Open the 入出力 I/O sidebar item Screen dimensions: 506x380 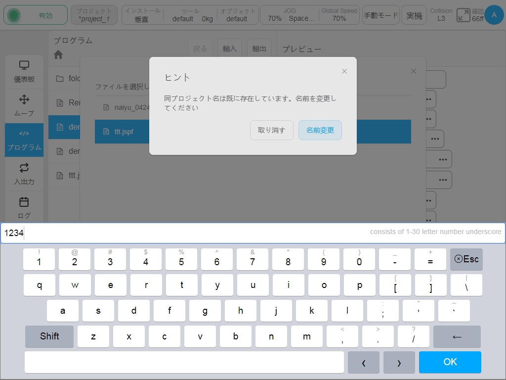pos(24,174)
